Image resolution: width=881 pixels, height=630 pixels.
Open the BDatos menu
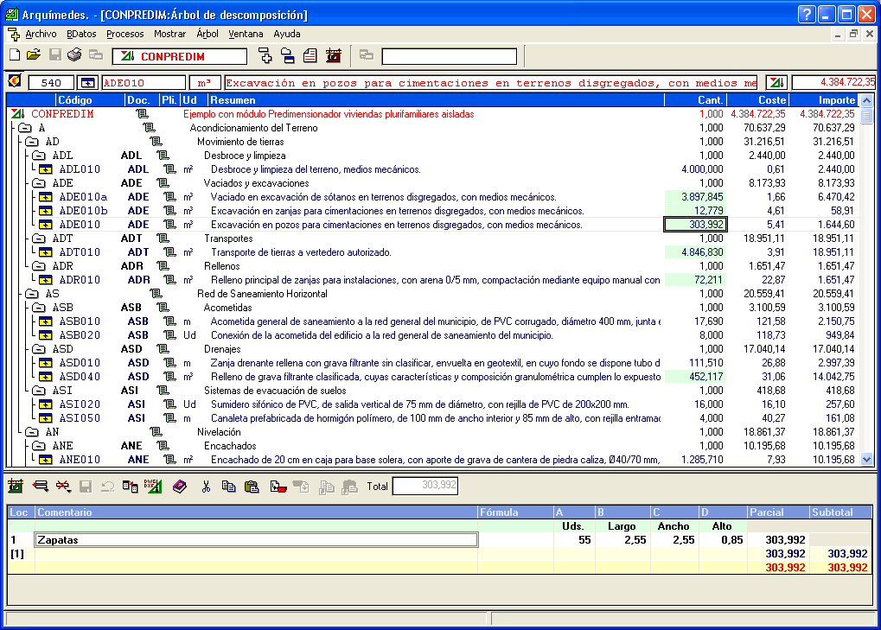(81, 35)
